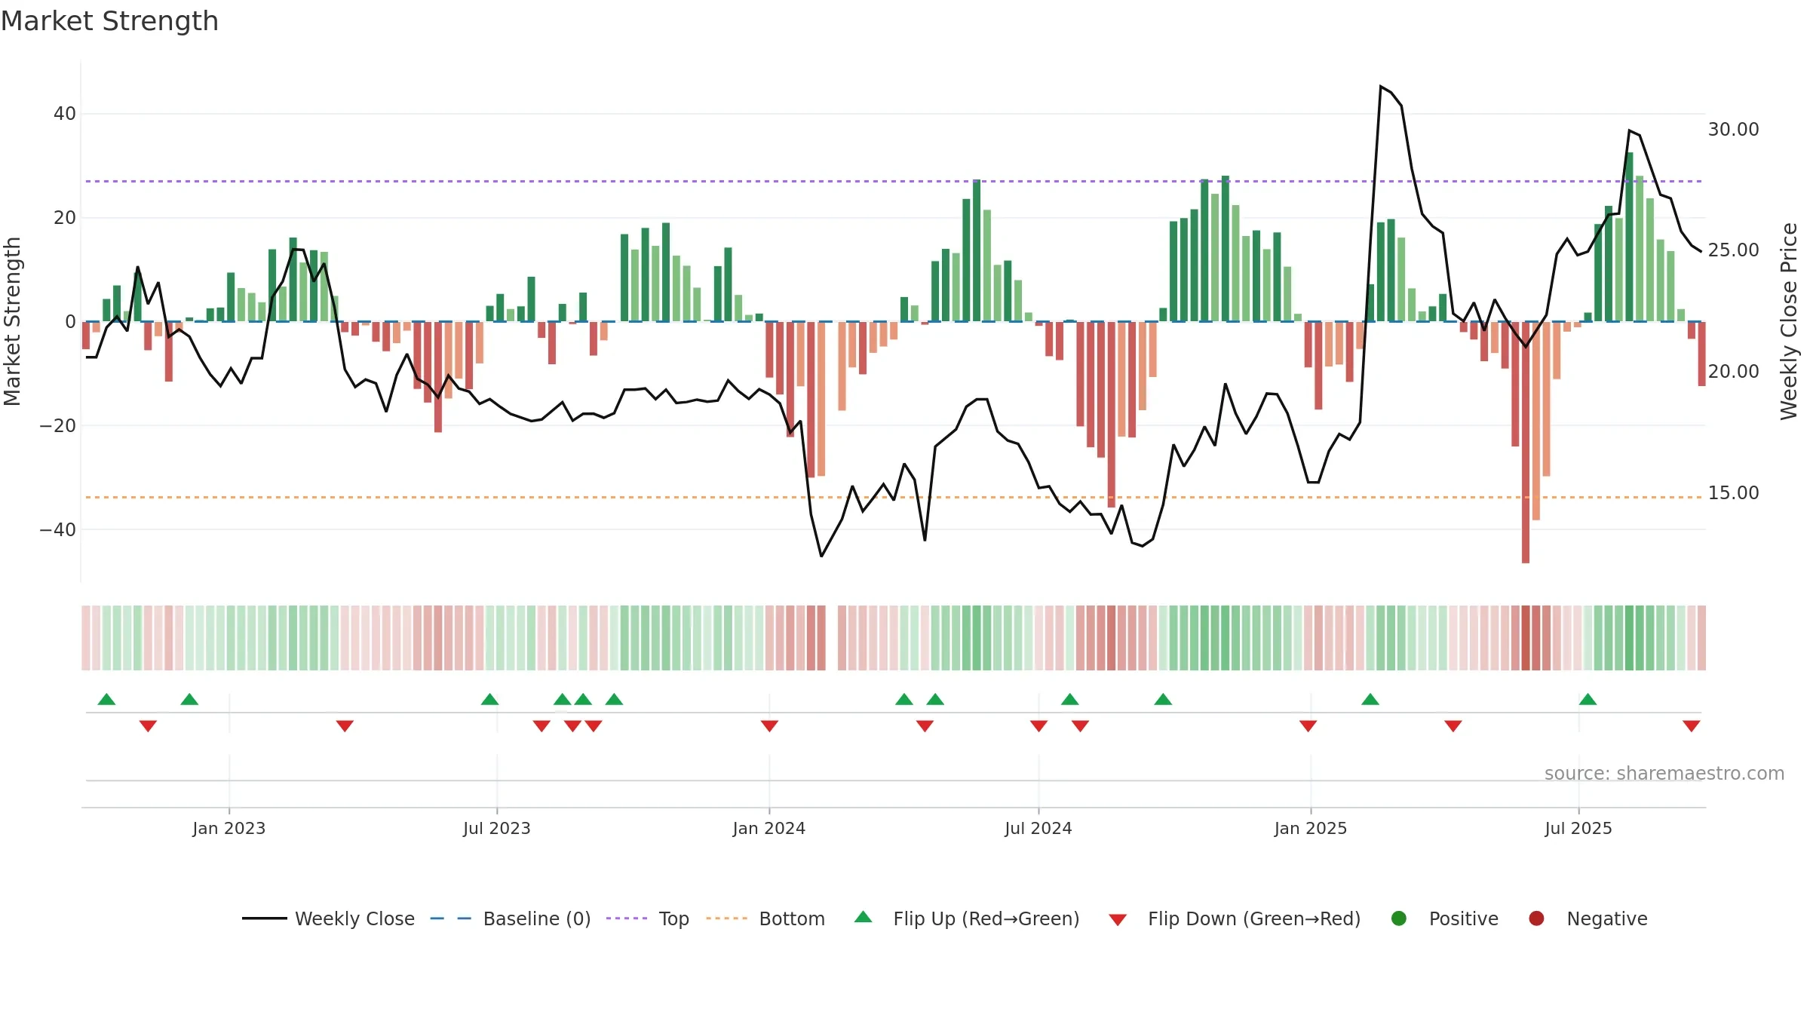Click the 25.00 price tick on right axis

(x=1733, y=250)
